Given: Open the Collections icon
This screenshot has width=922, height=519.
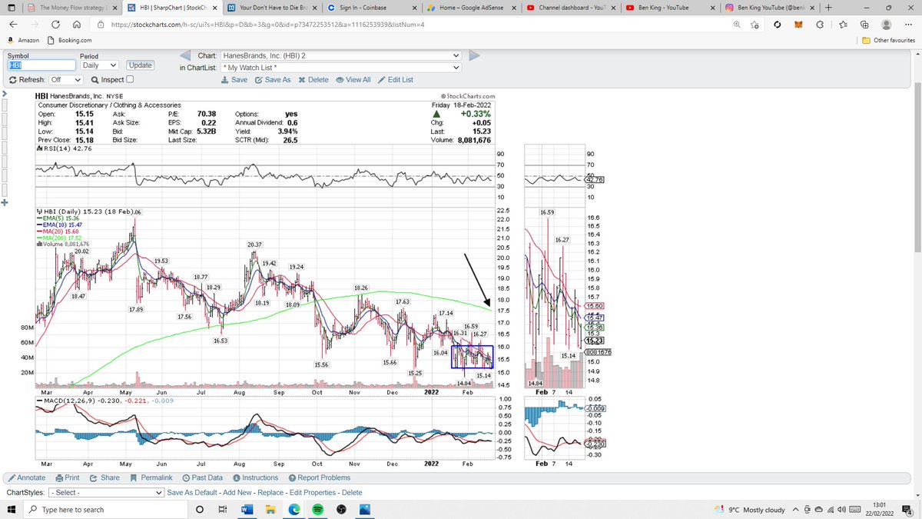Looking at the screenshot, I should coord(864,25).
